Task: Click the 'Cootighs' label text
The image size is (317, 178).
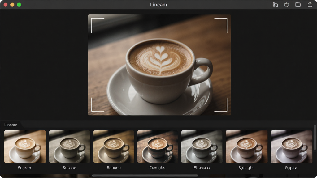Action: click(x=157, y=168)
